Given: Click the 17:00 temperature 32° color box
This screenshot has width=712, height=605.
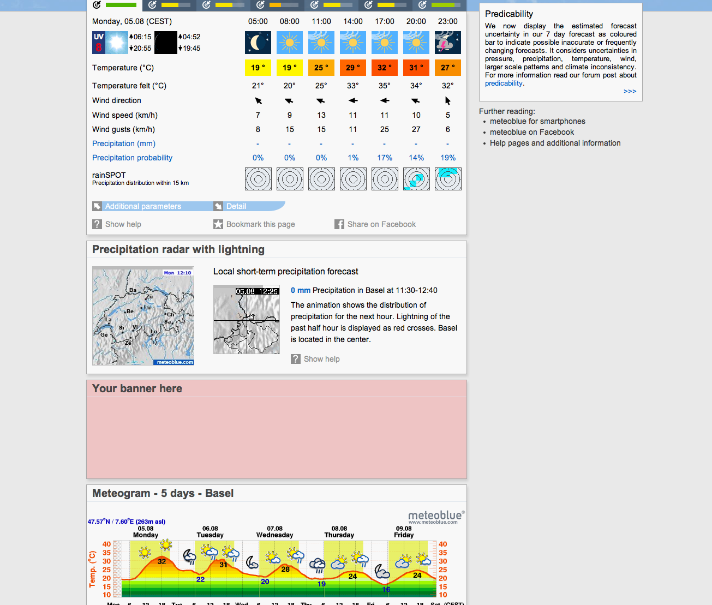Looking at the screenshot, I should click(385, 68).
